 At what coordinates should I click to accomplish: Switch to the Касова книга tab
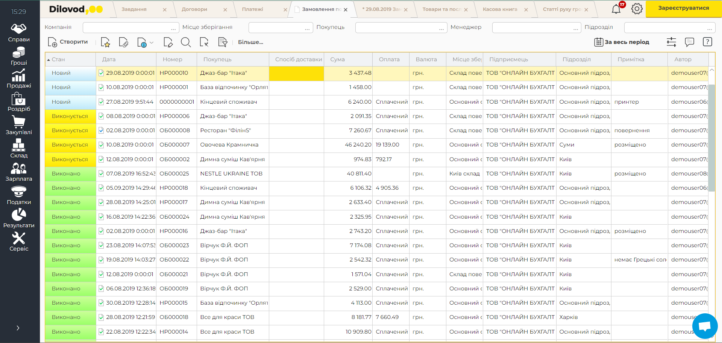500,9
